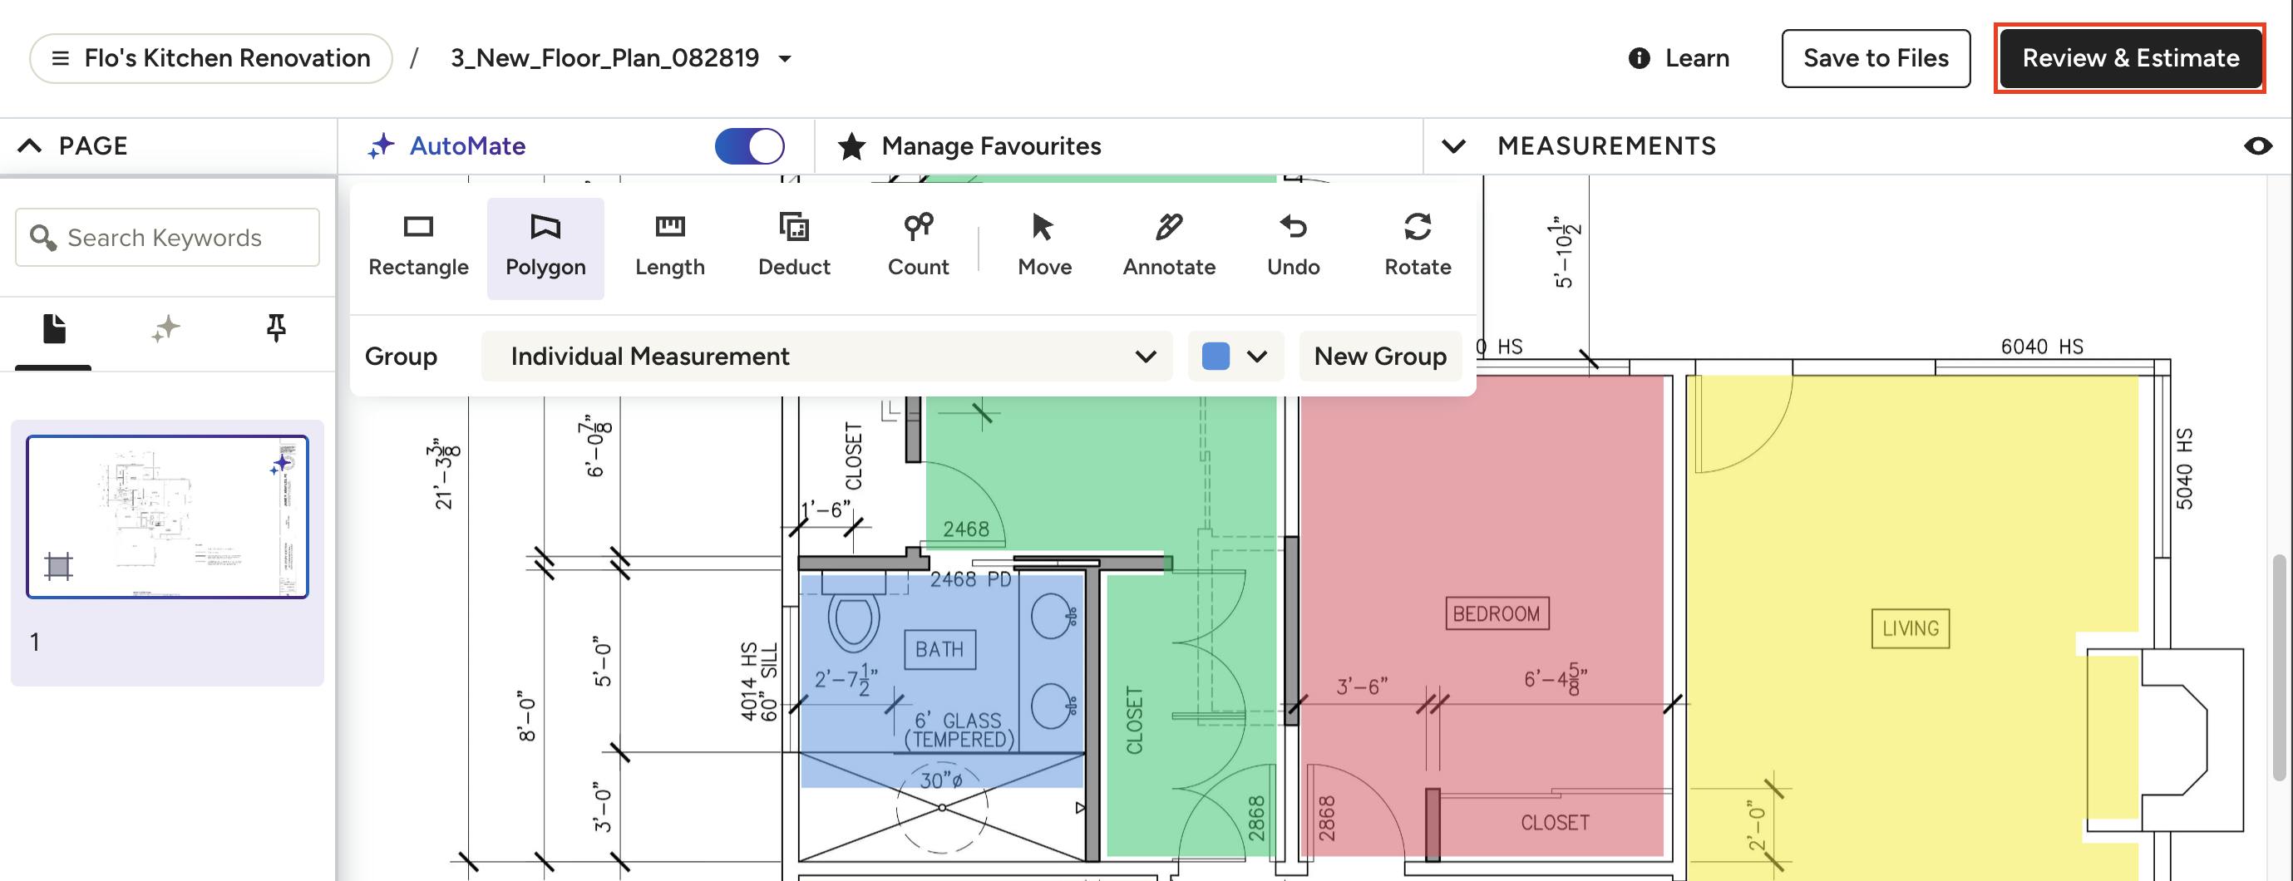The image size is (2293, 881).
Task: Switch to the pages document tab
Action: 53,328
